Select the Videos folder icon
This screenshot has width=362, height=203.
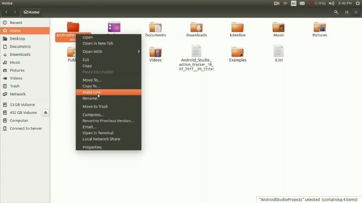[156, 52]
